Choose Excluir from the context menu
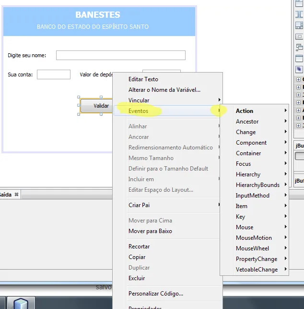This screenshot has width=304, height=309. point(168,278)
